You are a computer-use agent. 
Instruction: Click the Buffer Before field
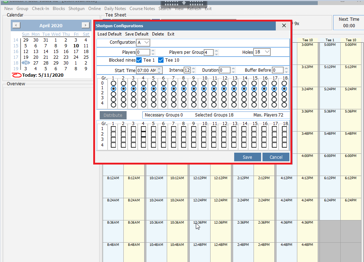click(x=278, y=70)
